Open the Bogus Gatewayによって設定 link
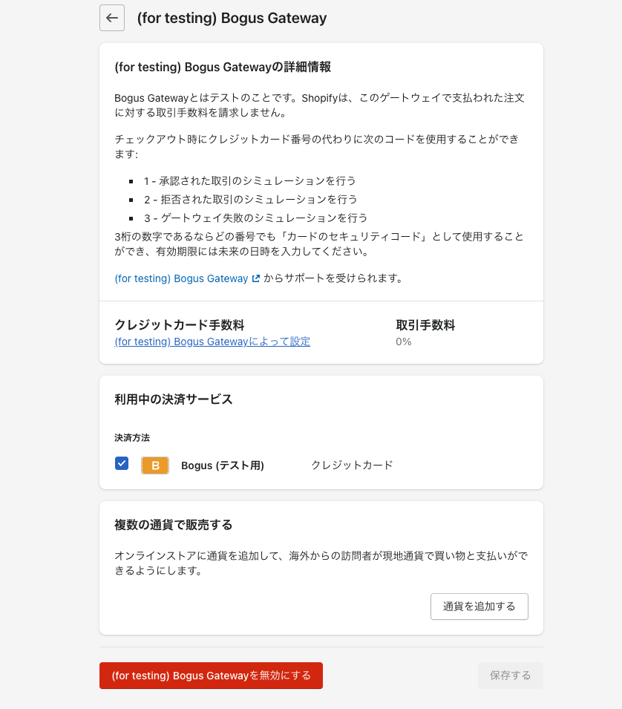Image resolution: width=622 pixels, height=709 pixels. click(212, 342)
